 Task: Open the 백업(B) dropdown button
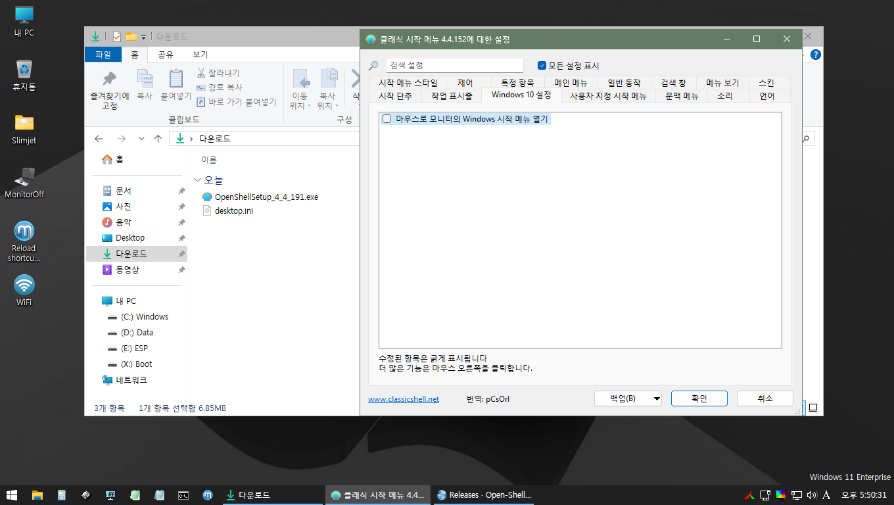point(628,398)
